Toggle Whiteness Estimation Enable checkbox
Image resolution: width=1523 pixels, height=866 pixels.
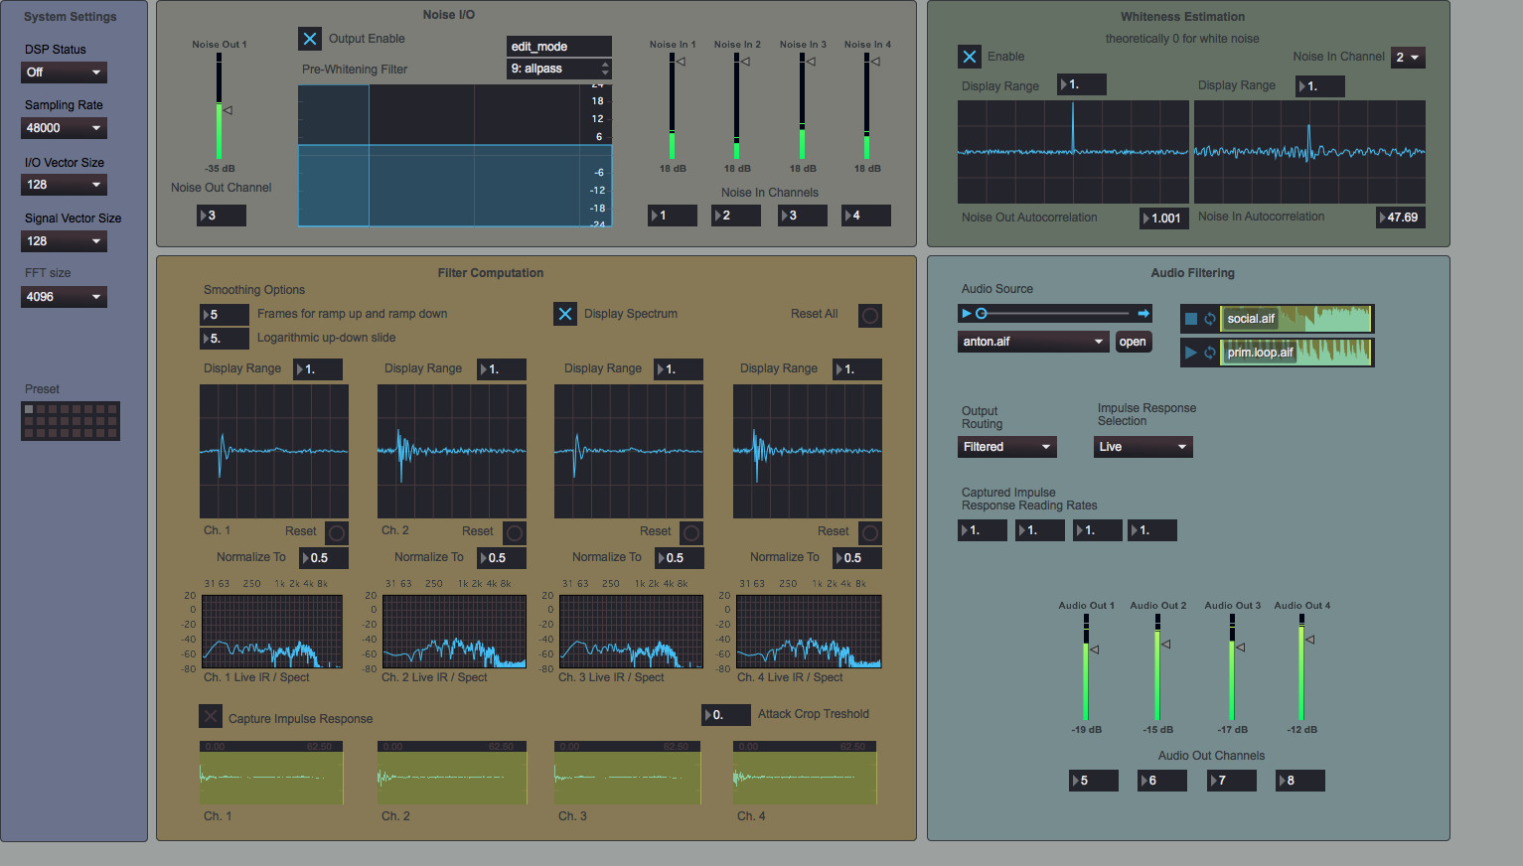point(970,57)
